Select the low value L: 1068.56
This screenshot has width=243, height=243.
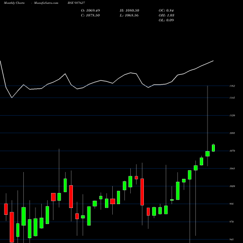pos(129,16)
